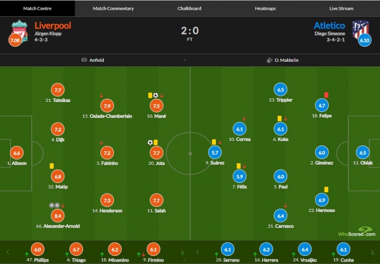Click the Atletico team name link
Screen dimensions: 380x264
329,25
